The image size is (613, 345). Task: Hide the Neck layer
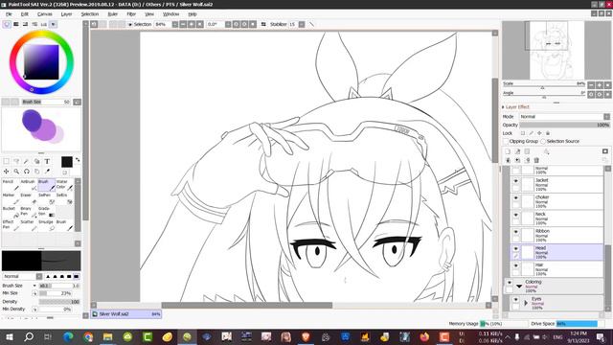[x=515, y=215]
